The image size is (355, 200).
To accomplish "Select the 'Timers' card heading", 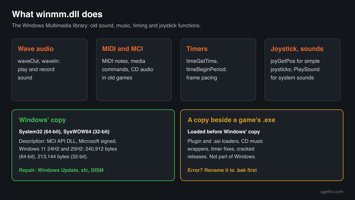I will pos(197,49).
